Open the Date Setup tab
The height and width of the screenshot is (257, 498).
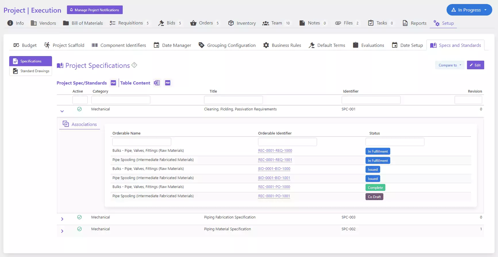click(407, 45)
